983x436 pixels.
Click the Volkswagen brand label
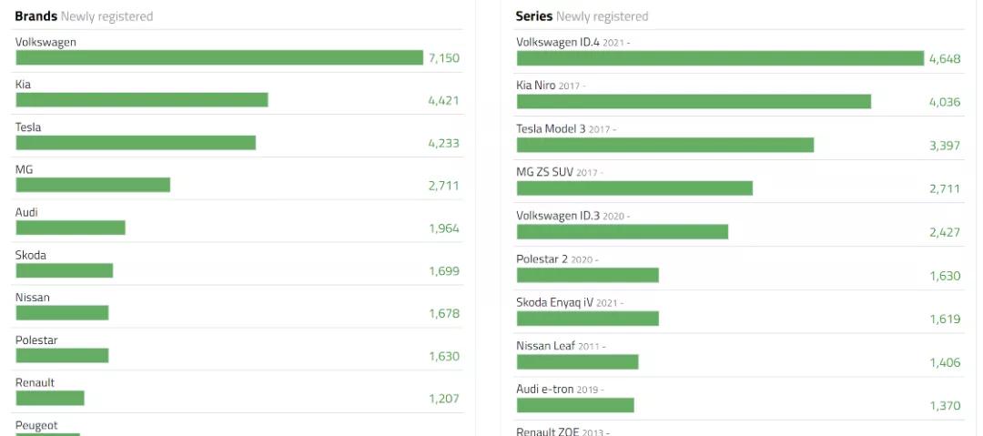46,42
